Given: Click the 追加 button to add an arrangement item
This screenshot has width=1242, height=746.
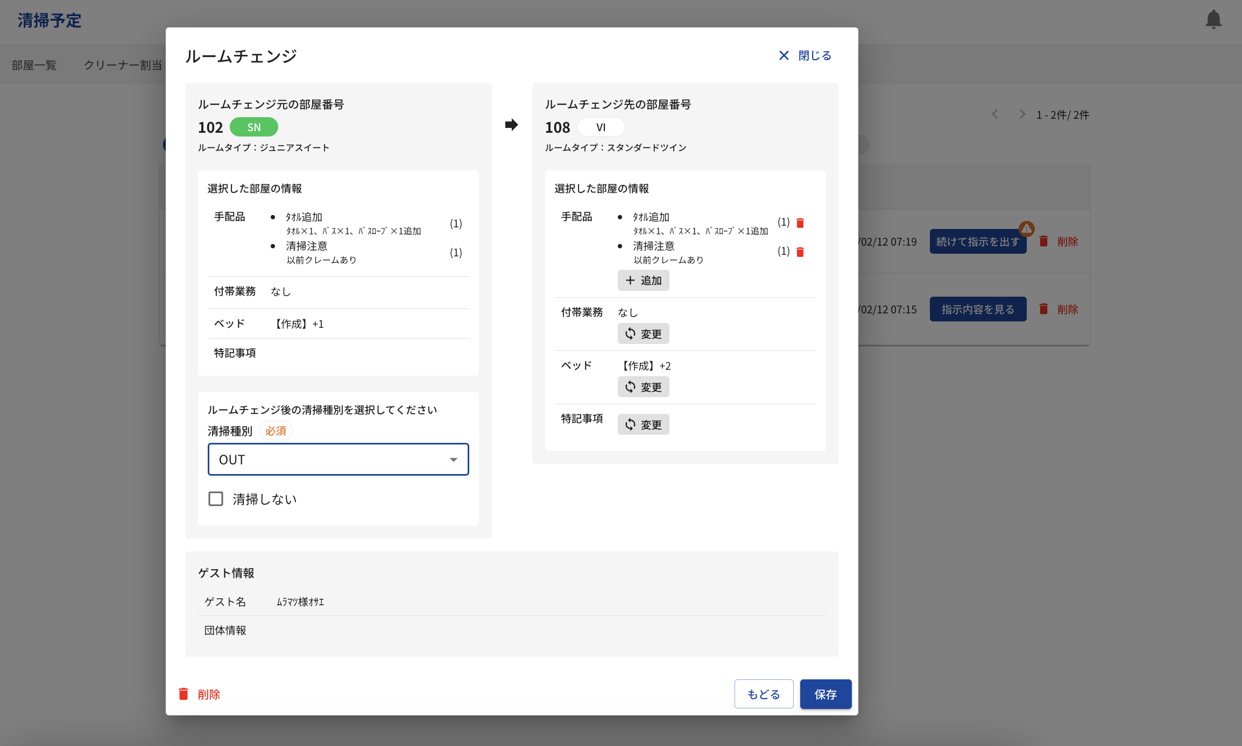Looking at the screenshot, I should tap(644, 281).
